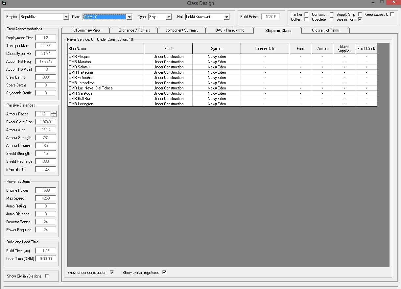Toggle the Tanker checkbox
This screenshot has height=289, width=401.
(306, 14)
